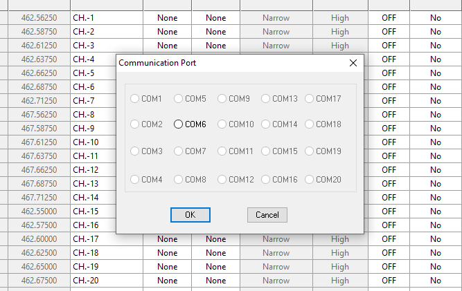
Task: Click the OFF cell in CH.-13 row
Action: tap(389, 184)
